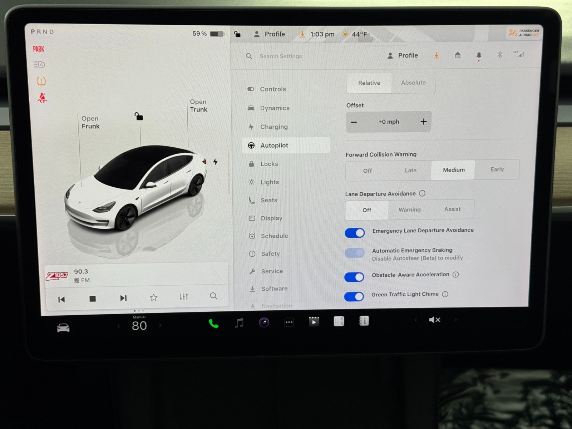Open the dashcam camera app icon
Viewport: 572px width, 429px height.
click(264, 322)
